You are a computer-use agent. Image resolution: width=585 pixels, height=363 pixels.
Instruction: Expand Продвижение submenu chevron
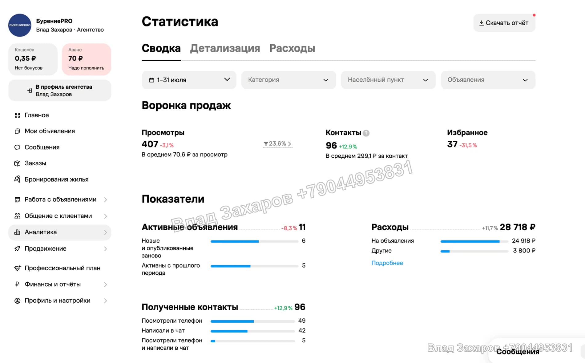point(105,248)
